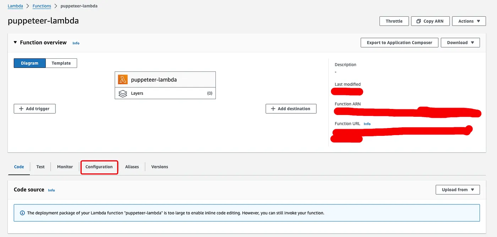Switch to Diagram view
Viewport: 497px width, 237px height.
click(x=29, y=63)
